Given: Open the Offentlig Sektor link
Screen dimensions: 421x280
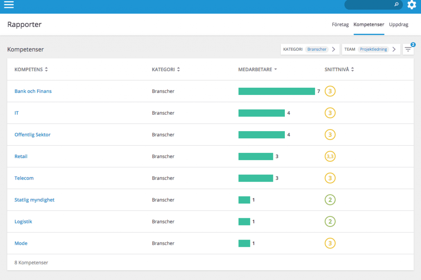Looking at the screenshot, I should pos(33,135).
